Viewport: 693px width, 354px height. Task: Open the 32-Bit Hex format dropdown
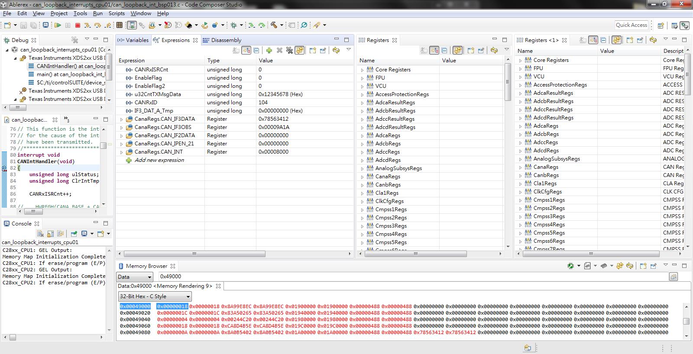click(x=155, y=296)
